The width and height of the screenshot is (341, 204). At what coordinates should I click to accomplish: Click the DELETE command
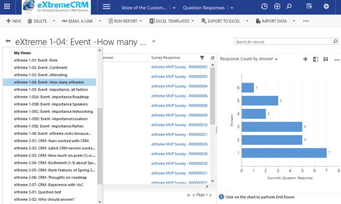(x=37, y=21)
